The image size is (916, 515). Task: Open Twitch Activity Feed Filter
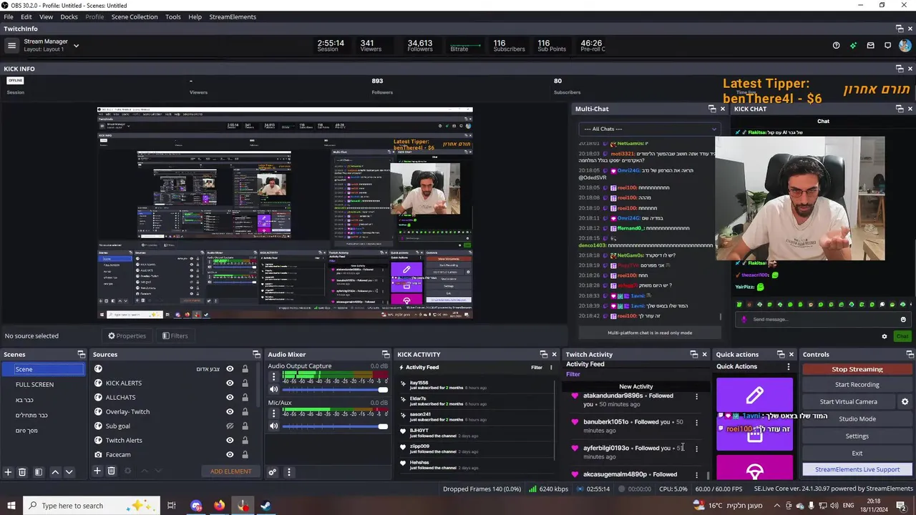click(x=573, y=374)
